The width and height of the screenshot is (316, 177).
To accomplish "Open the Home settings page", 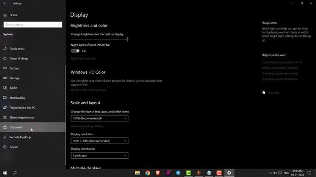I will 13,15.
